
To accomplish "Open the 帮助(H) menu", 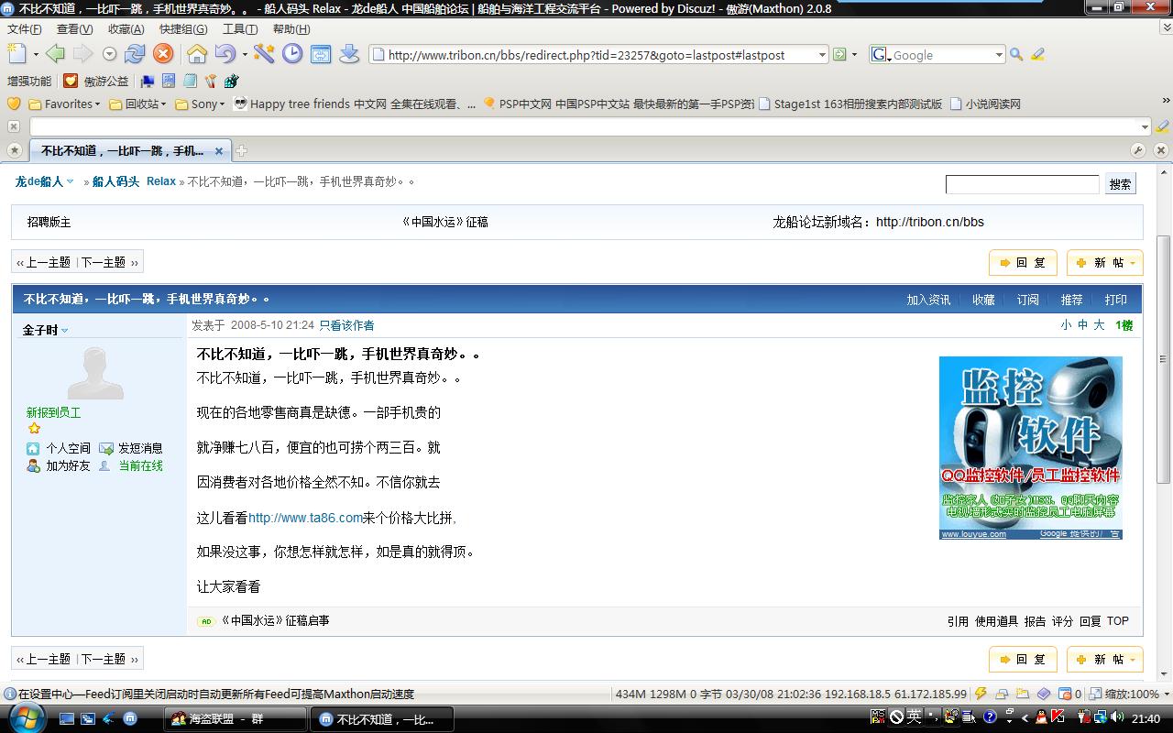I will click(291, 29).
